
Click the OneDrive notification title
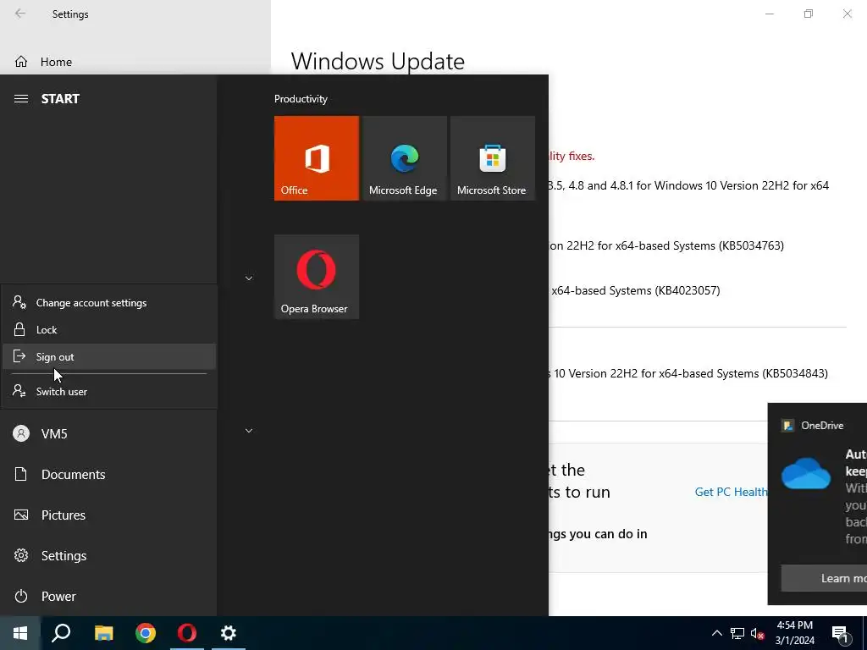point(821,425)
